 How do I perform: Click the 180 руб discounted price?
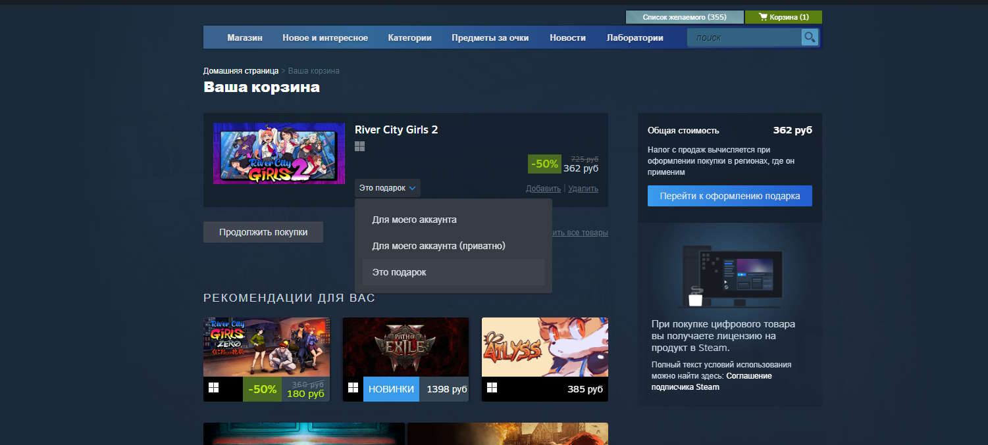pyautogui.click(x=305, y=394)
